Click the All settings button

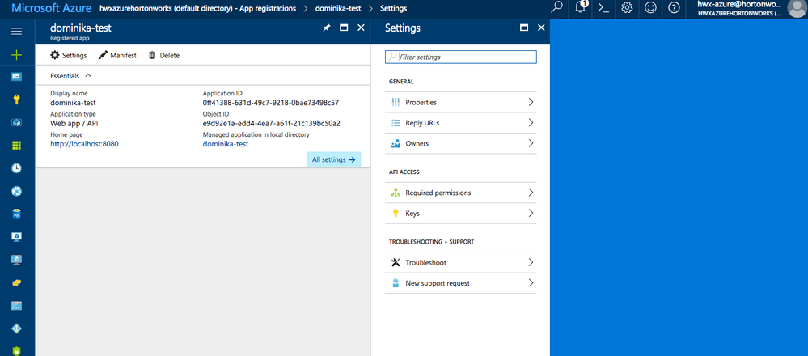point(333,159)
